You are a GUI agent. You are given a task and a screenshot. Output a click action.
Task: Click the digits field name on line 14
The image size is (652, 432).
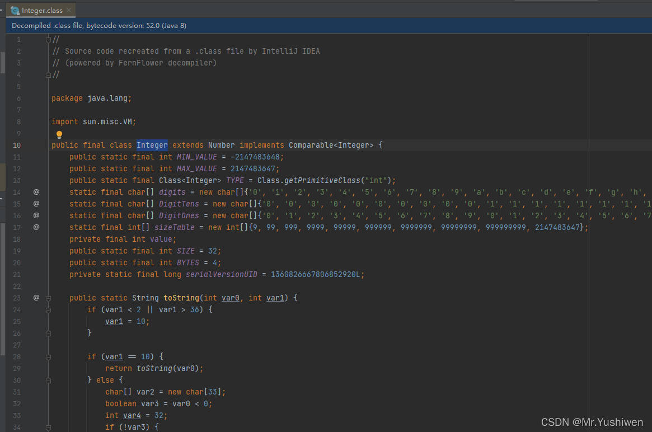(172, 192)
